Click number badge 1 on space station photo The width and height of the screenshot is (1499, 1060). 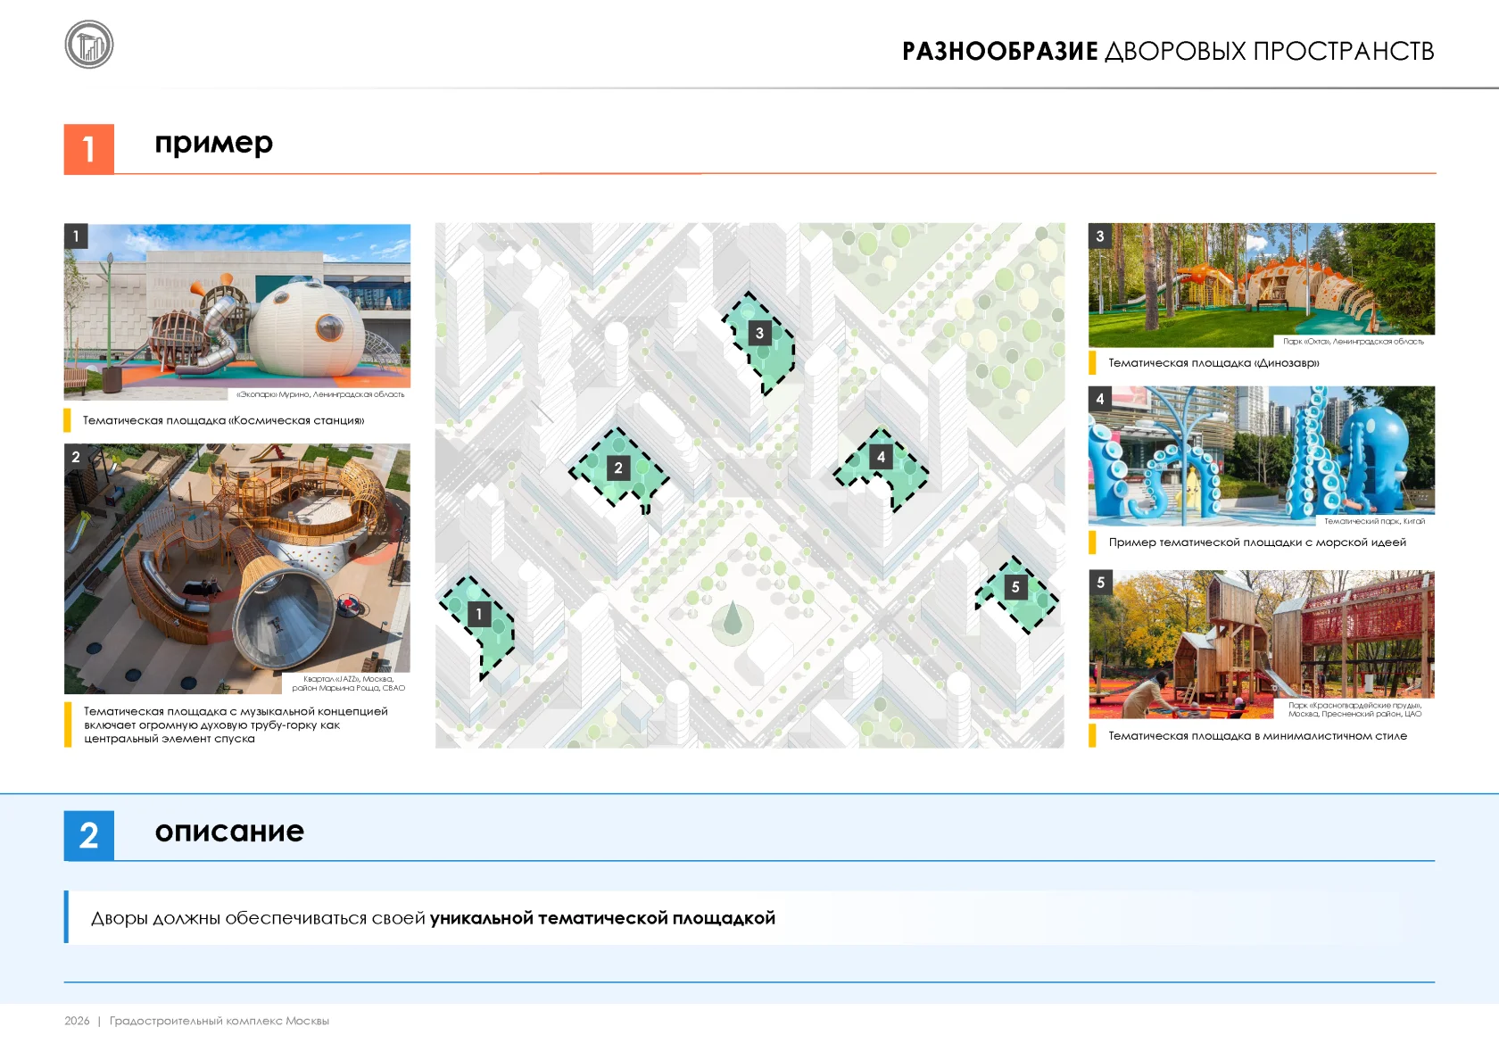click(76, 236)
